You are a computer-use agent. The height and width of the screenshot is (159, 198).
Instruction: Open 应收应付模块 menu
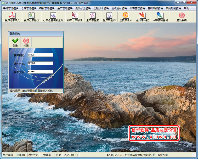point(119,8)
